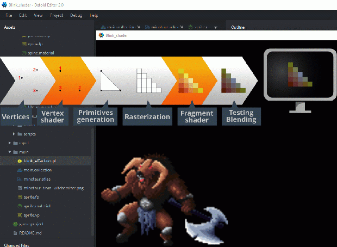Switch to the main.collection editor tab
Image resolution: width=337 pixels, height=247 pixels.
pos(121,27)
